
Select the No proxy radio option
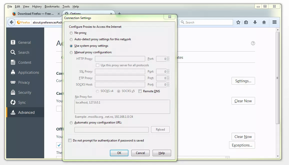pyautogui.click(x=71, y=33)
